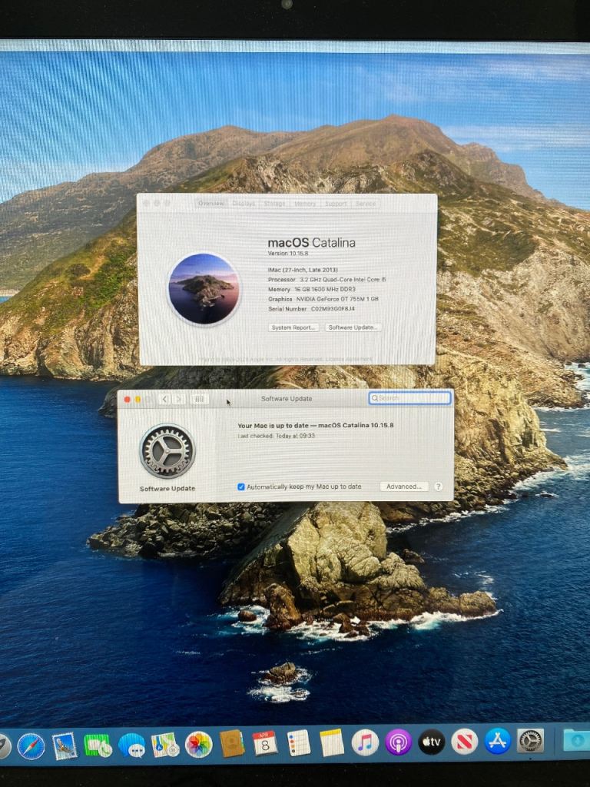Open Messages from the dock

(131, 745)
